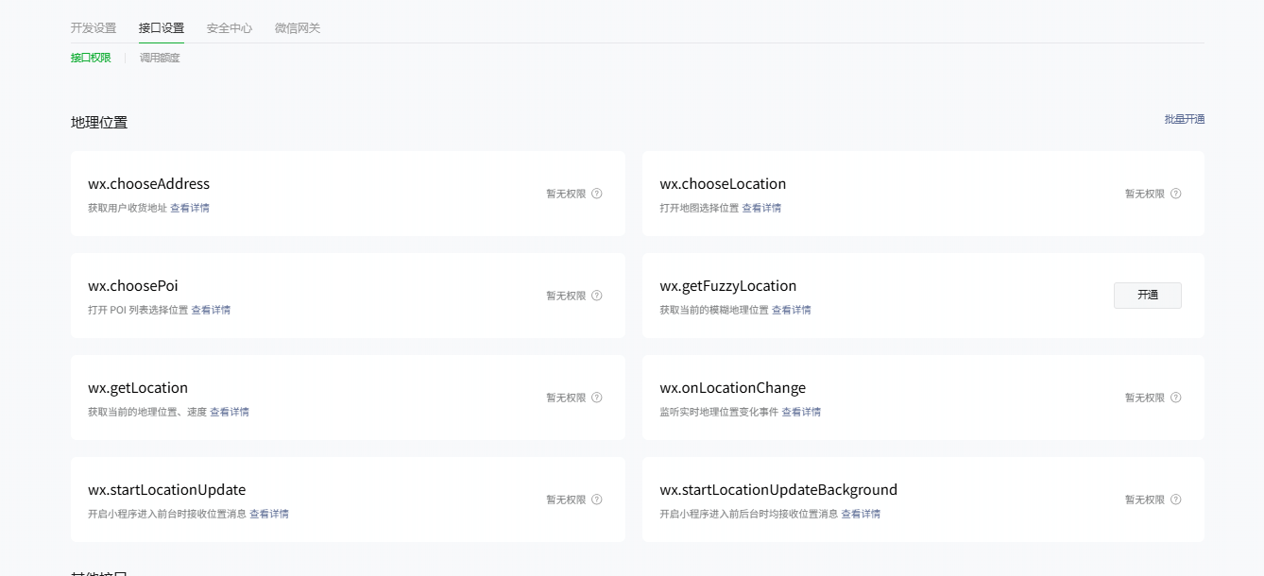This screenshot has width=1264, height=576.
Task: Open the 安全中心 tab
Action: 230,28
